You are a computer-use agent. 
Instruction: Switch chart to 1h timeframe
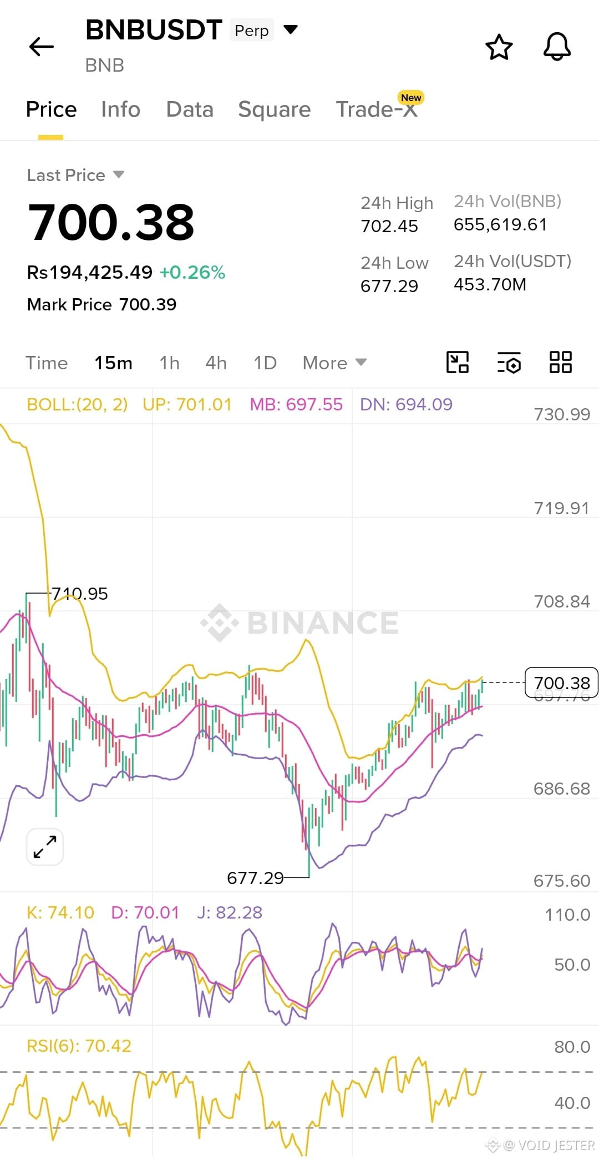(x=169, y=363)
